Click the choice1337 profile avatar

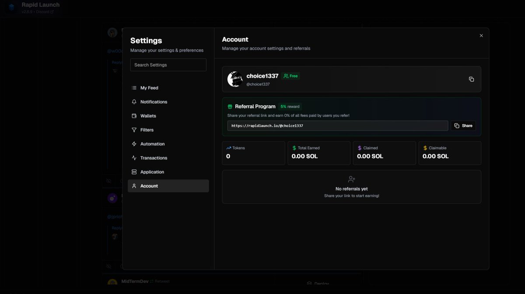coord(235,79)
